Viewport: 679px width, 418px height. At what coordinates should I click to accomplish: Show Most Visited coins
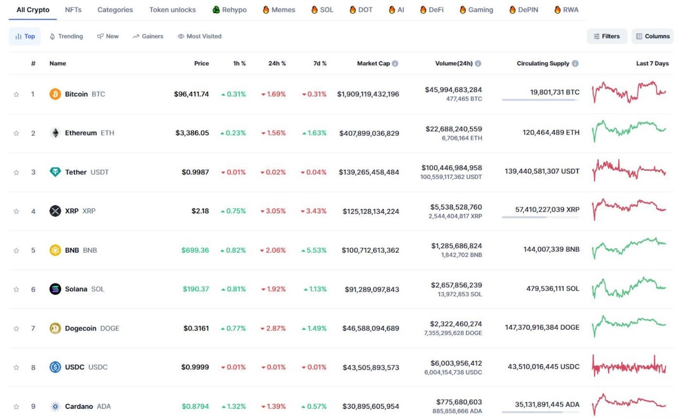pos(199,36)
